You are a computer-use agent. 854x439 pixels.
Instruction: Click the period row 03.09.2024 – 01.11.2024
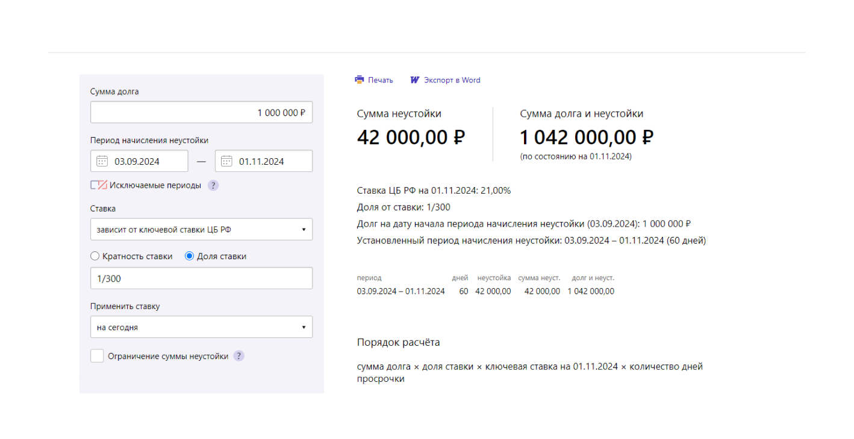[x=401, y=291]
